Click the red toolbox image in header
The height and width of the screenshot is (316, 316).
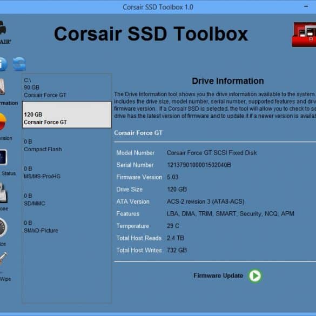click(x=304, y=35)
